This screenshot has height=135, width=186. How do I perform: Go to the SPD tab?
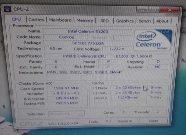coord(104,21)
